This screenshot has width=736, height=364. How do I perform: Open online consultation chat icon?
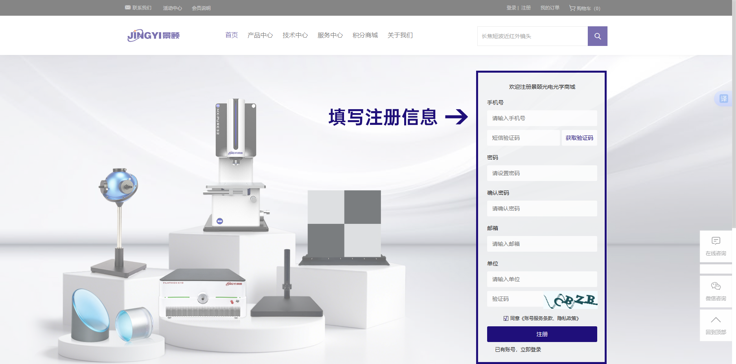[x=716, y=241]
